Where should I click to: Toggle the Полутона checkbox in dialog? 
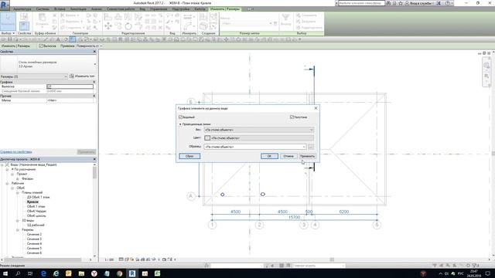[292, 117]
